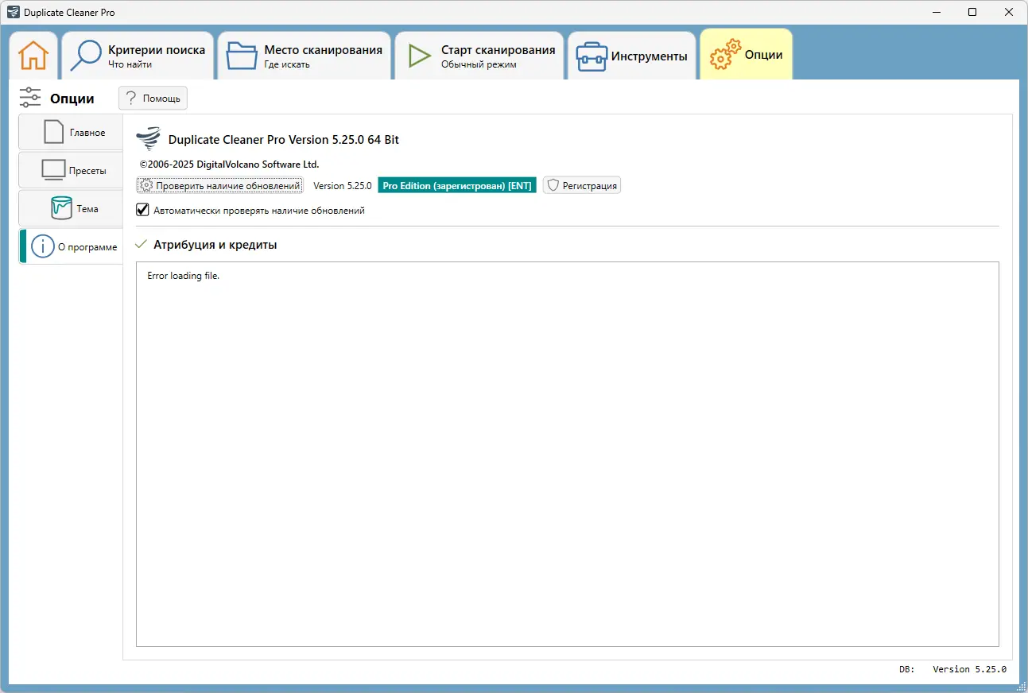Click the Регистрация button

tap(582, 185)
